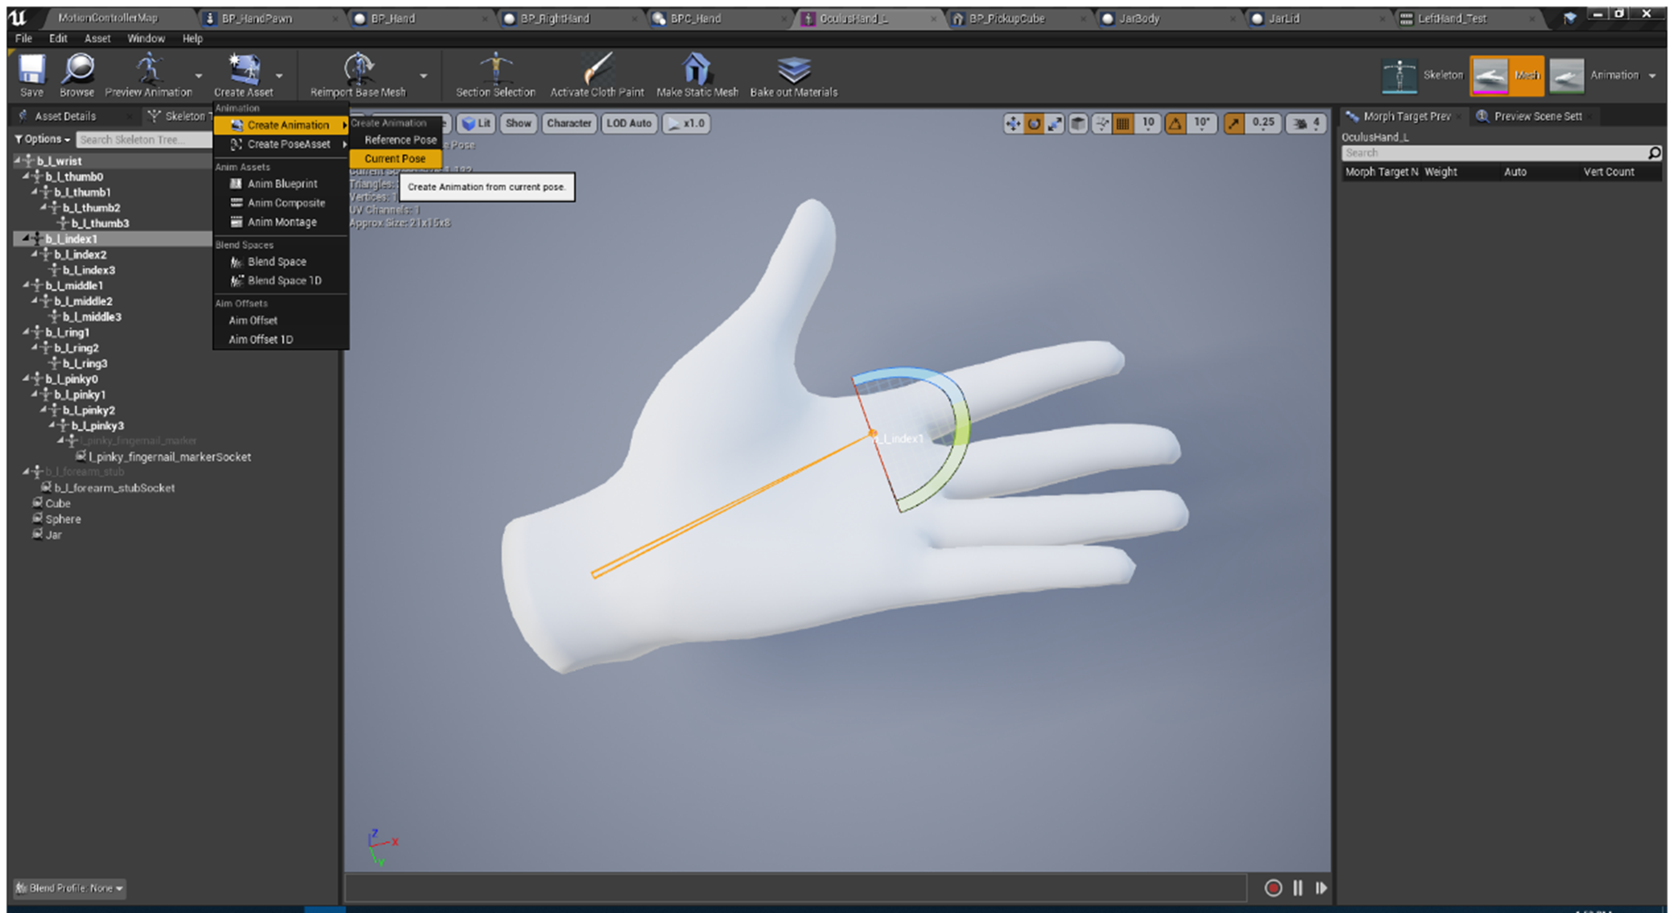Click the Lit view mode button
This screenshot has width=1674, height=913.
point(476,124)
